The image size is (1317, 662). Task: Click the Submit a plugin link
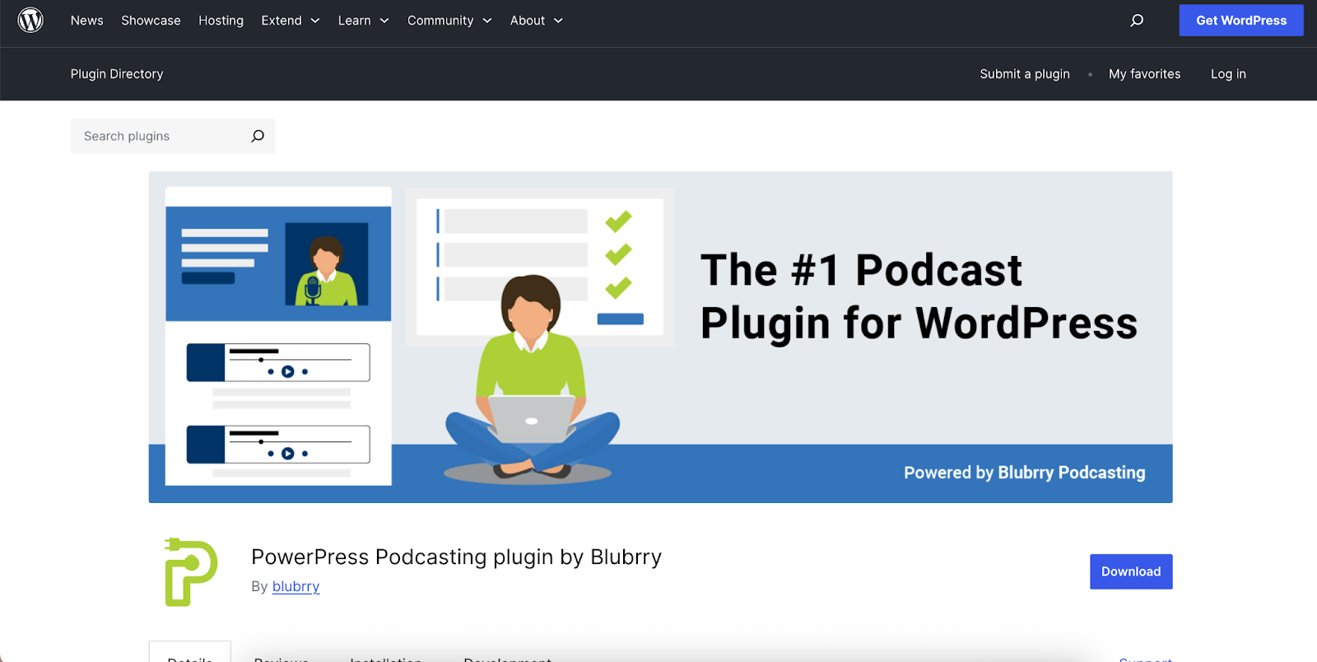(x=1024, y=74)
